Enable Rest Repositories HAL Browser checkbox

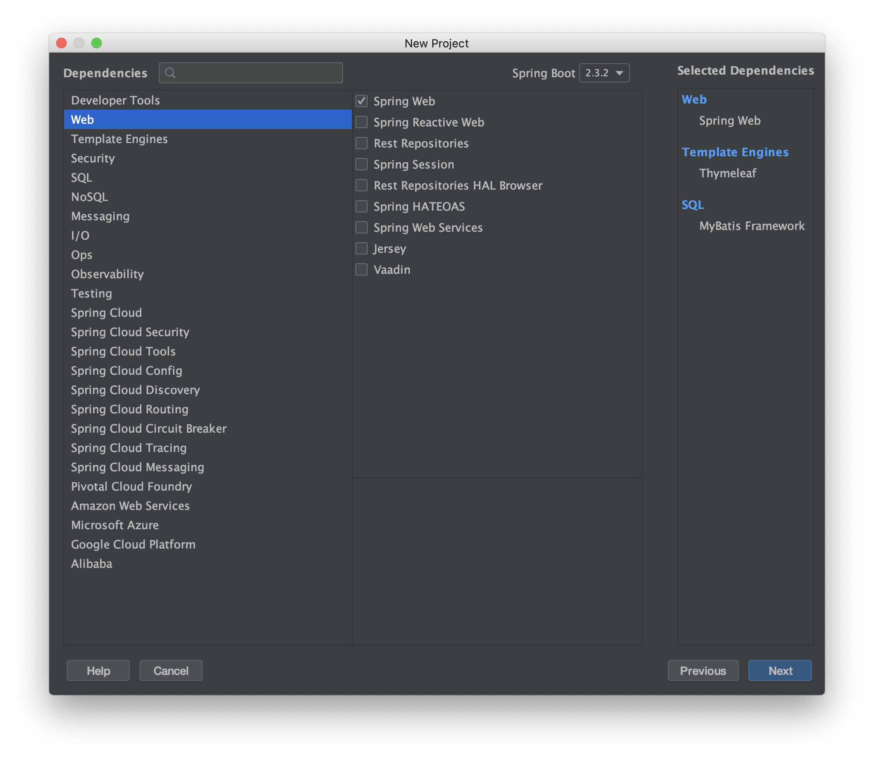(x=362, y=185)
